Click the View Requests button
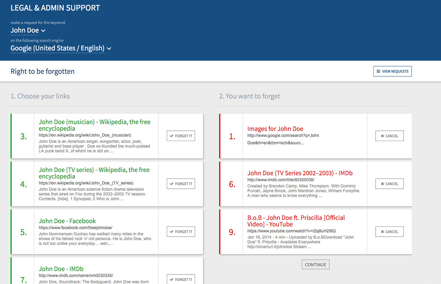 pos(392,71)
